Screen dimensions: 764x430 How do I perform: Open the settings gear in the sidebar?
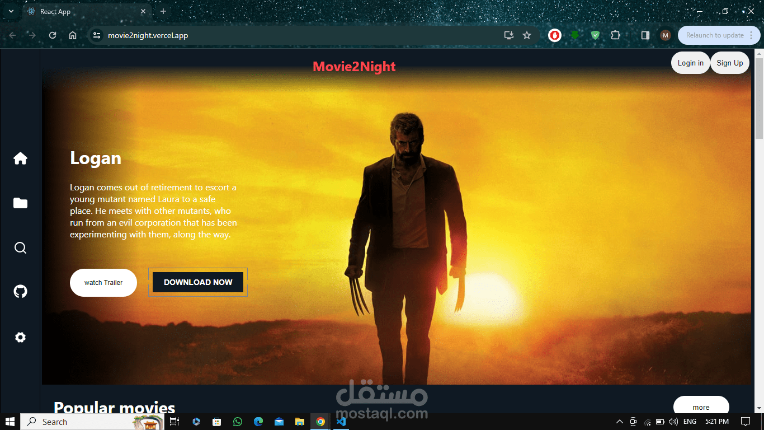pyautogui.click(x=20, y=338)
